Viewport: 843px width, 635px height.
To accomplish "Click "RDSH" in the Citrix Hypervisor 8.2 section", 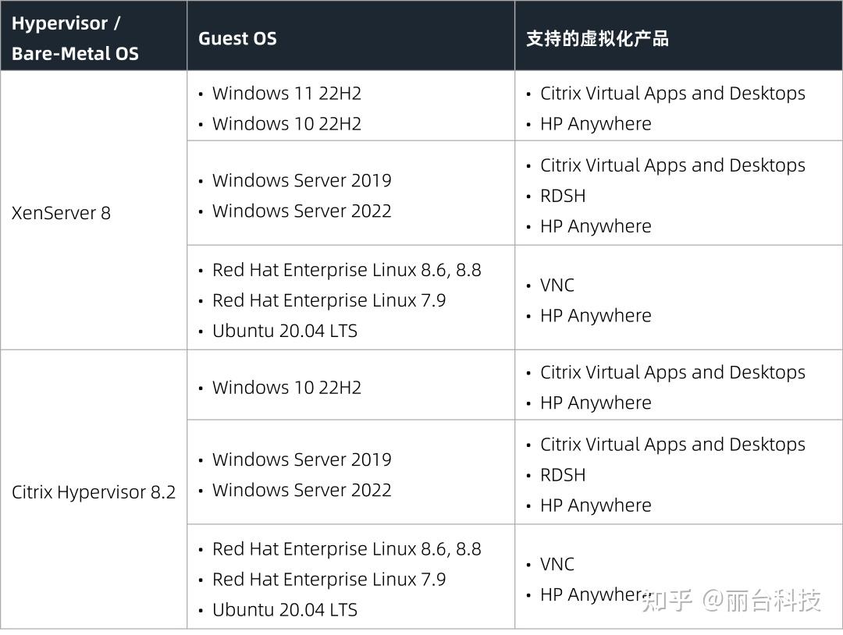I will click(x=563, y=475).
